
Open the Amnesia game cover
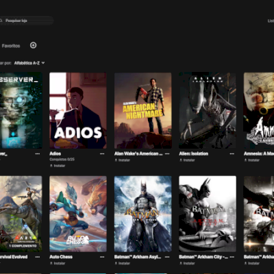coord(259,110)
